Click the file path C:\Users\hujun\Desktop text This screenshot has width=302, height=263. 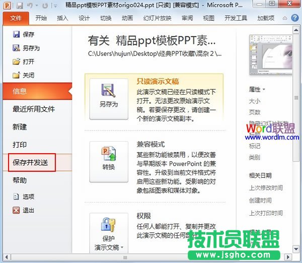tap(155, 53)
